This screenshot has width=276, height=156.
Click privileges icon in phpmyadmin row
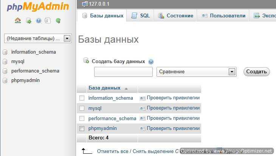click(x=143, y=129)
